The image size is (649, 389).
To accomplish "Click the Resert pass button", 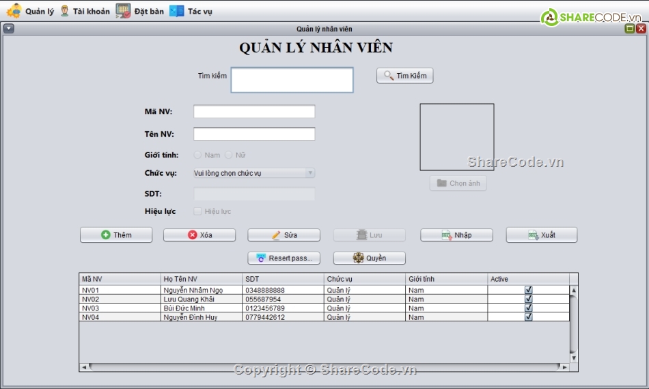I will 284,258.
